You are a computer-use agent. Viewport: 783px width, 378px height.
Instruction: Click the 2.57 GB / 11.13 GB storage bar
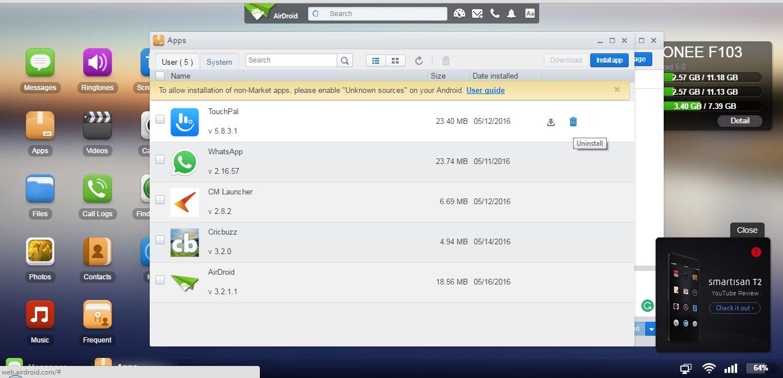(x=712, y=92)
